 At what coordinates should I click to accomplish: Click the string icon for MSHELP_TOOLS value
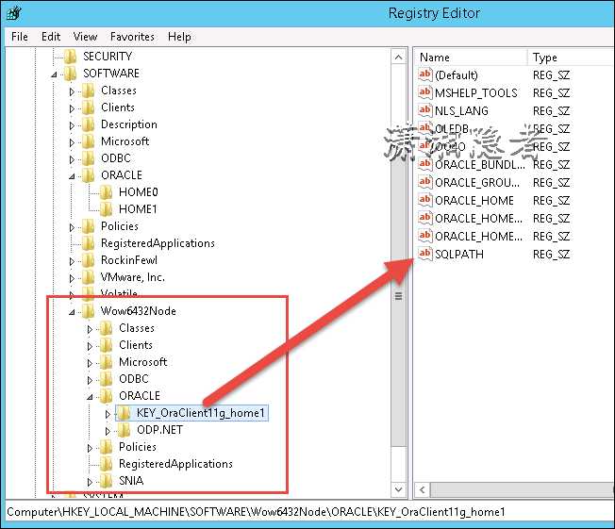tap(425, 92)
